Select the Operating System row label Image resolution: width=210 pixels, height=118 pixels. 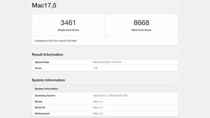pos(45,95)
